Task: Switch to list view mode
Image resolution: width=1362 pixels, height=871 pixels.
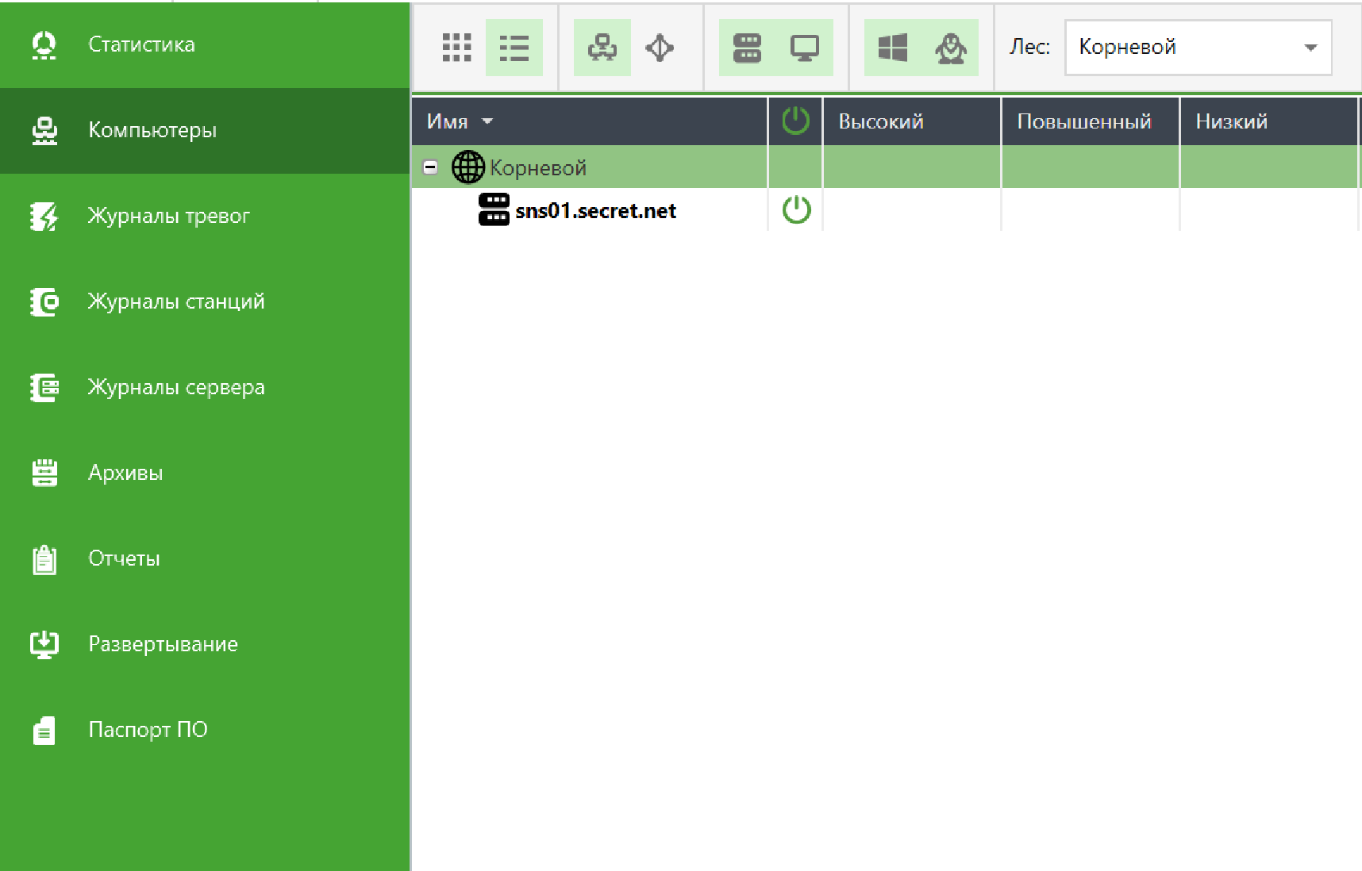Action: tap(514, 48)
